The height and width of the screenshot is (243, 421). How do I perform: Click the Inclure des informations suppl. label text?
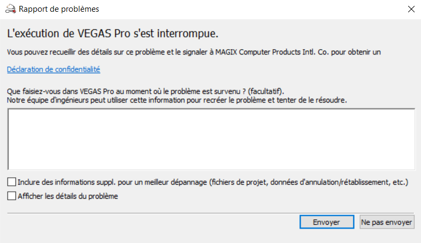pyautogui.click(x=213, y=182)
